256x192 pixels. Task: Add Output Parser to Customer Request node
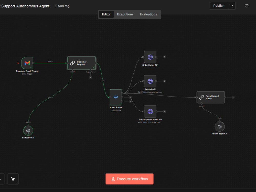pyautogui.click(x=91, y=78)
